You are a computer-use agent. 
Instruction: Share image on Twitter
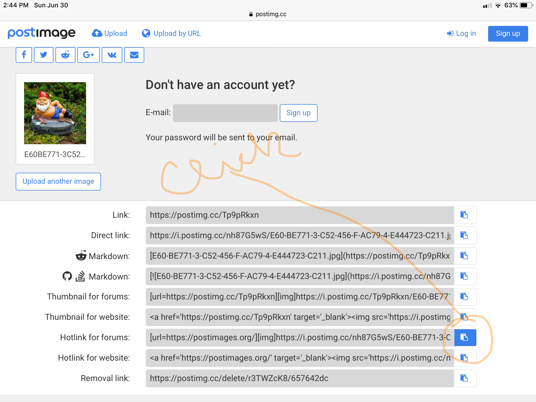click(44, 55)
